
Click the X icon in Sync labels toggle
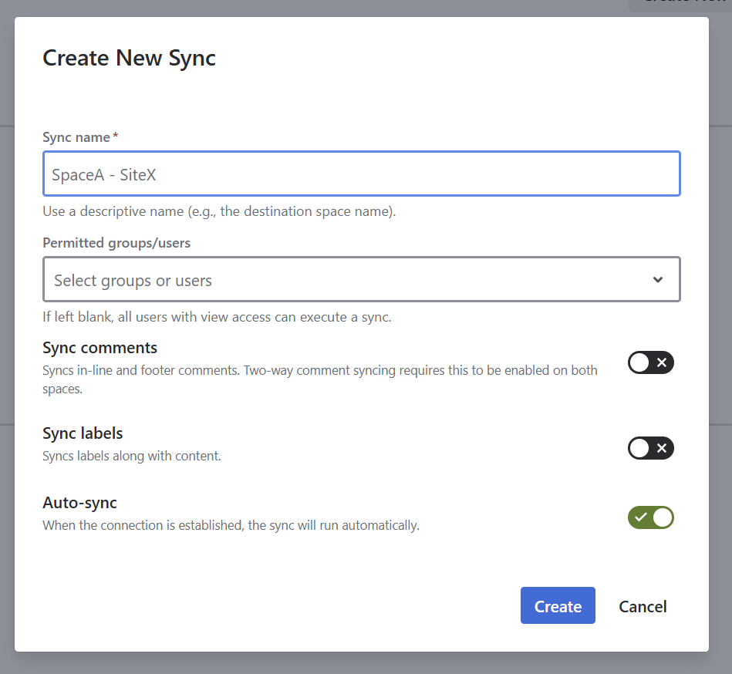click(662, 448)
